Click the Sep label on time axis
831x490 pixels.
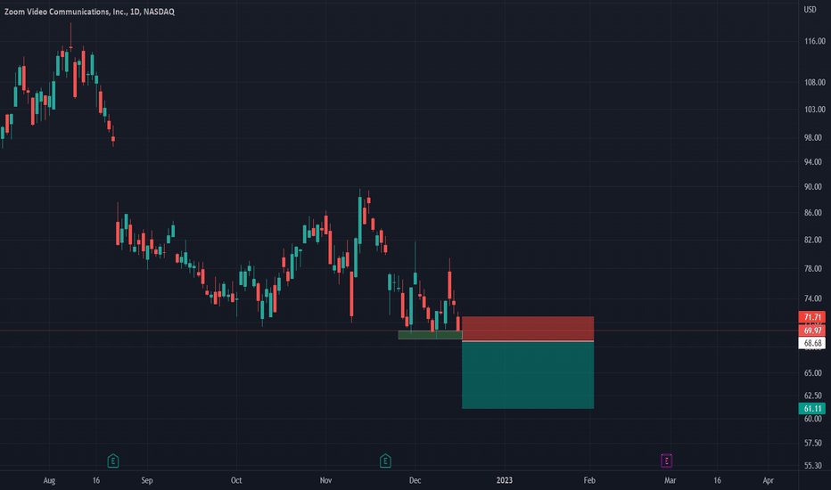(x=147, y=480)
